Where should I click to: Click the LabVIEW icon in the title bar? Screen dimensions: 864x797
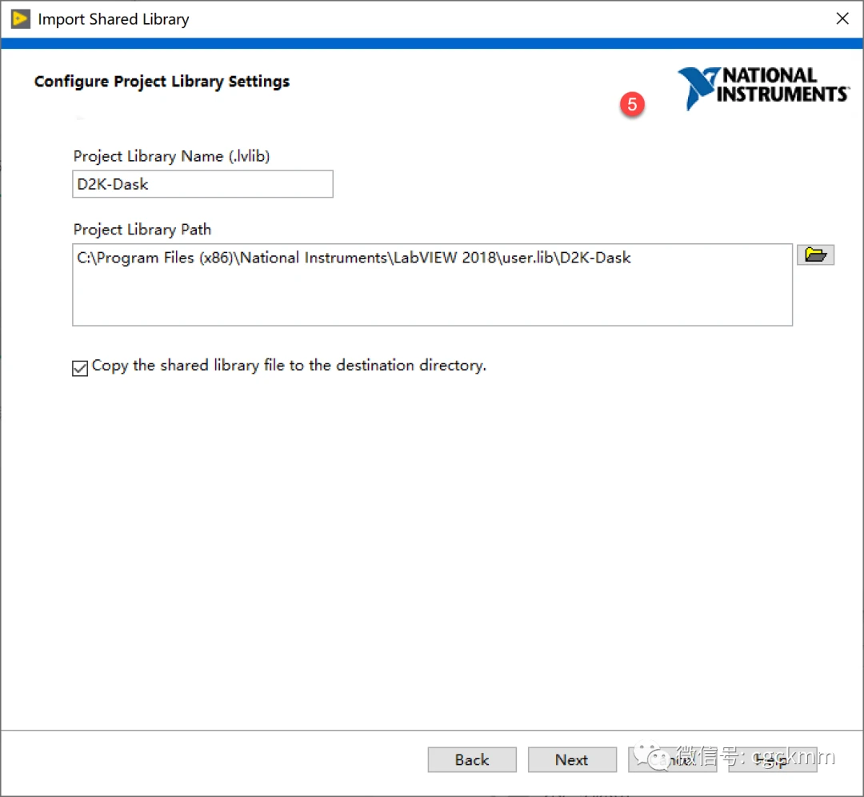click(20, 18)
